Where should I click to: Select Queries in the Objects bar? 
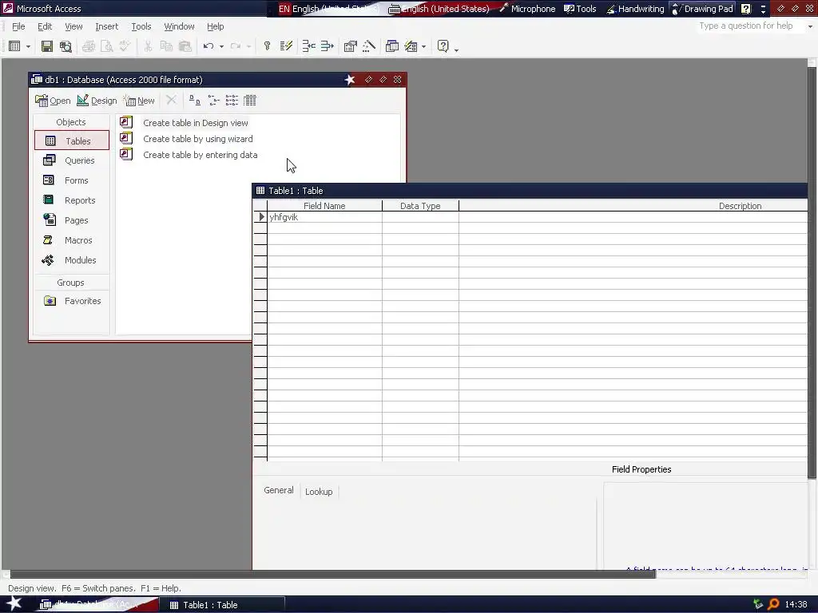[x=71, y=160]
